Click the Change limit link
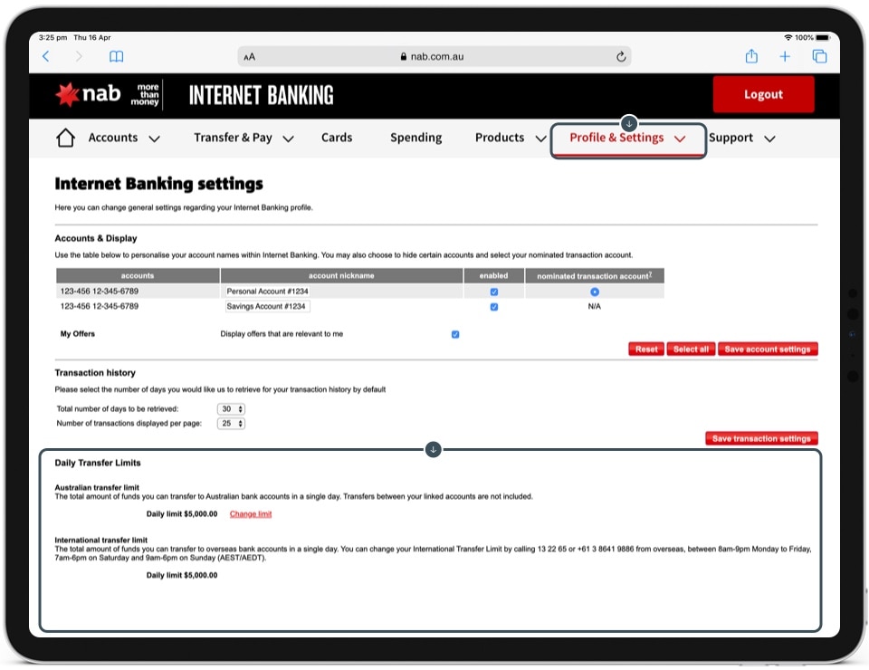869x670 pixels. click(x=251, y=514)
